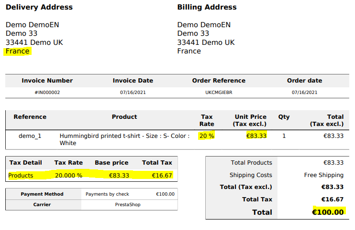The image size is (355, 230).
Task: Click highlighted total tax €16.67 in tax table
Action: click(x=161, y=176)
